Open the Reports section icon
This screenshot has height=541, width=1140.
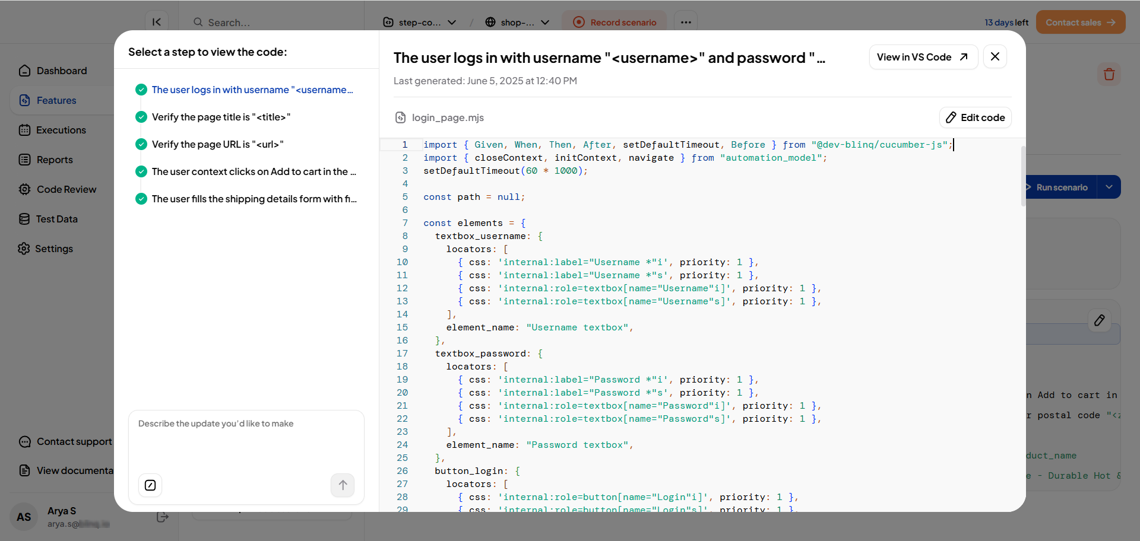pos(24,160)
